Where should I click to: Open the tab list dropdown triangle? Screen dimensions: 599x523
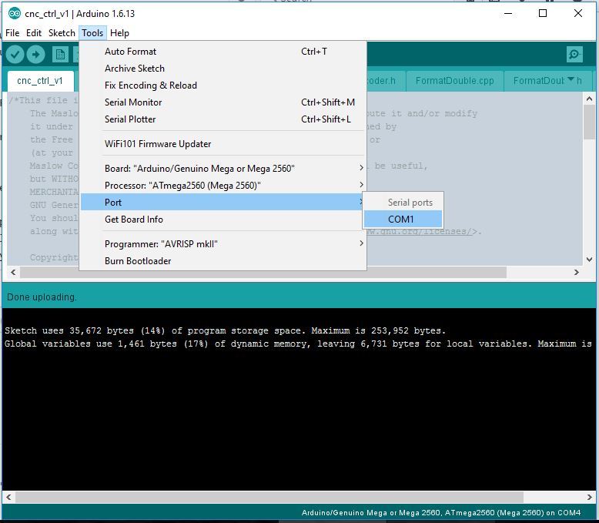(x=571, y=79)
